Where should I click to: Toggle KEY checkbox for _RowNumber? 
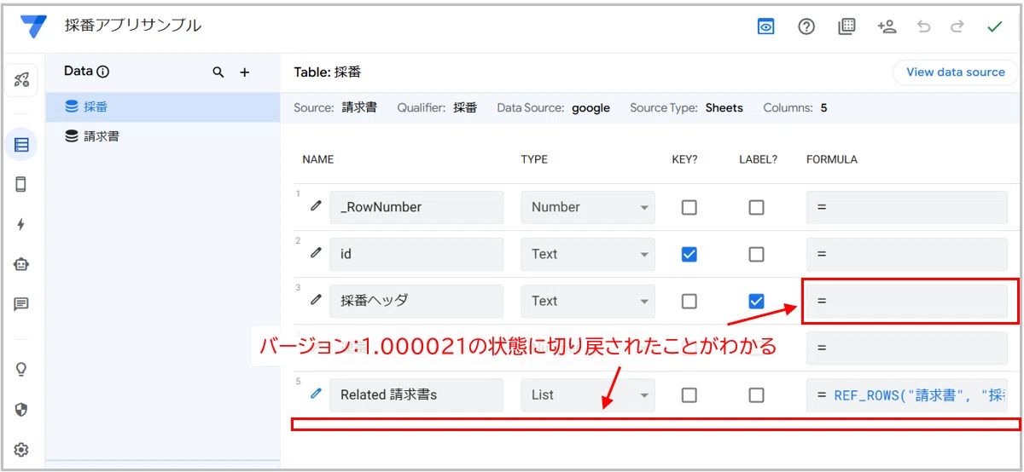pyautogui.click(x=689, y=207)
